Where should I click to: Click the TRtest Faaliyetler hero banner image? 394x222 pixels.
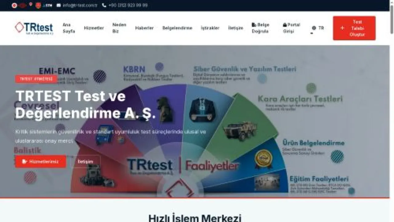pyautogui.click(x=195, y=121)
